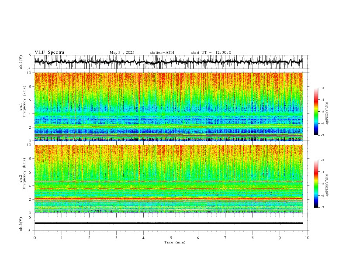346x267 pixels.
Task: Click the time-axis tick label "3"
Action: [x=116, y=238]
